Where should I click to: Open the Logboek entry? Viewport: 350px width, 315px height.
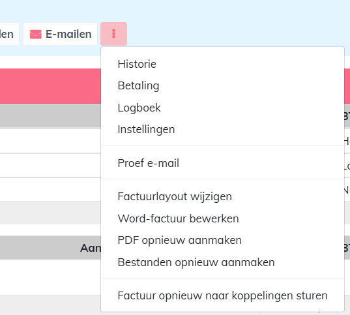click(139, 108)
